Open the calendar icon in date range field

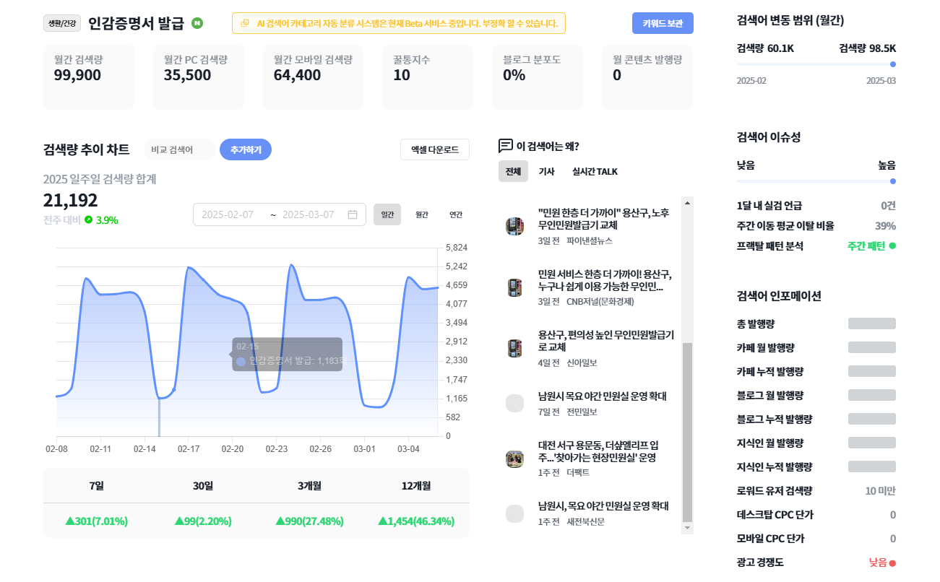point(353,214)
